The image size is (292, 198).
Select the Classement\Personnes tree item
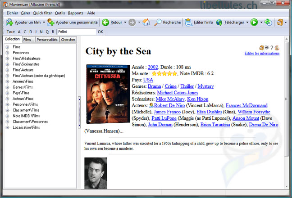tap(30, 122)
